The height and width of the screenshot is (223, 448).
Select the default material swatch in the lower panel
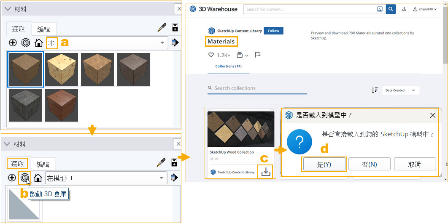(x=25, y=204)
